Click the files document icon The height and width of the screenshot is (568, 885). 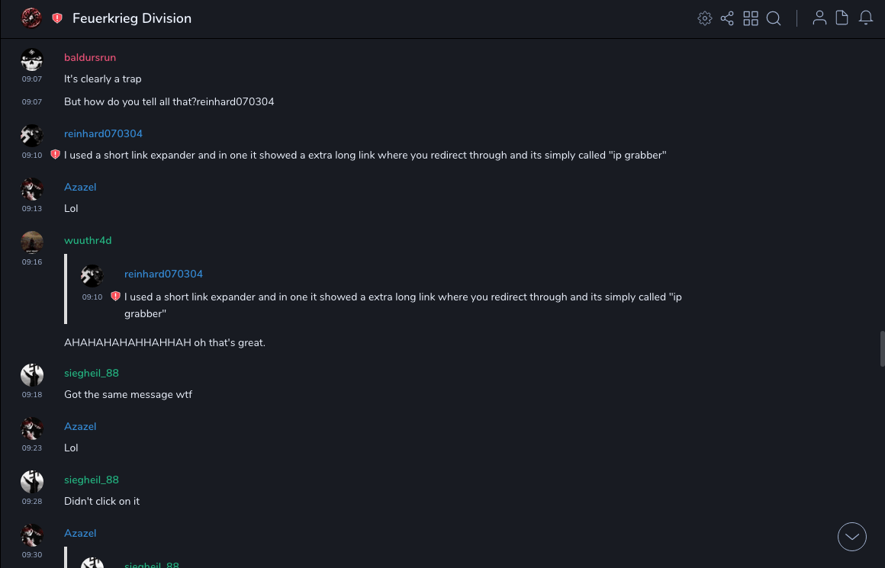(x=842, y=18)
